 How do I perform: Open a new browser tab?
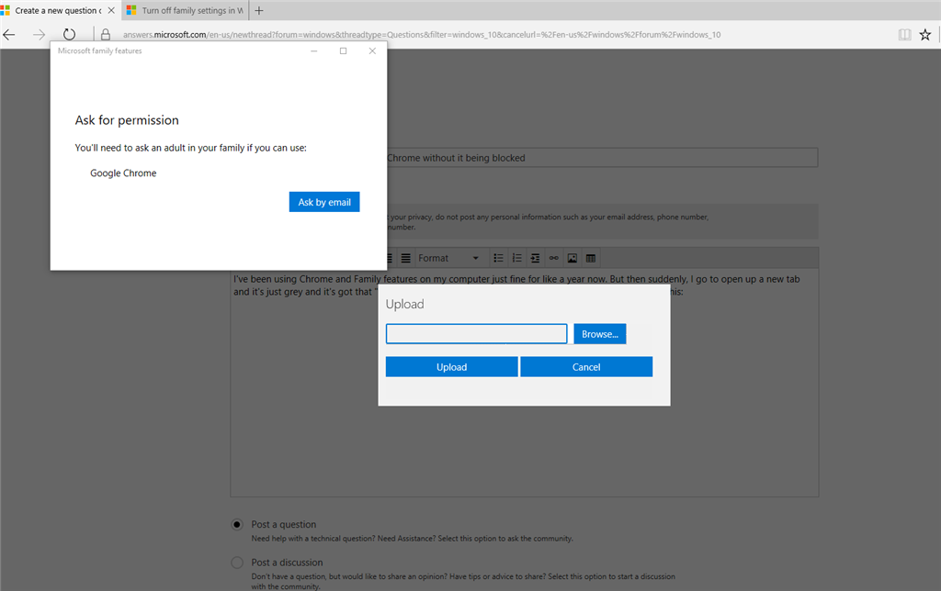pyautogui.click(x=259, y=10)
